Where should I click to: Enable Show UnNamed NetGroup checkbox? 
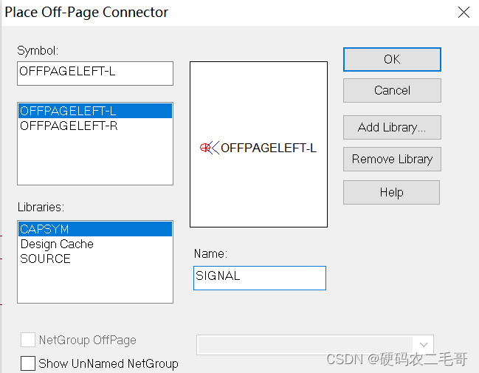pos(28,363)
